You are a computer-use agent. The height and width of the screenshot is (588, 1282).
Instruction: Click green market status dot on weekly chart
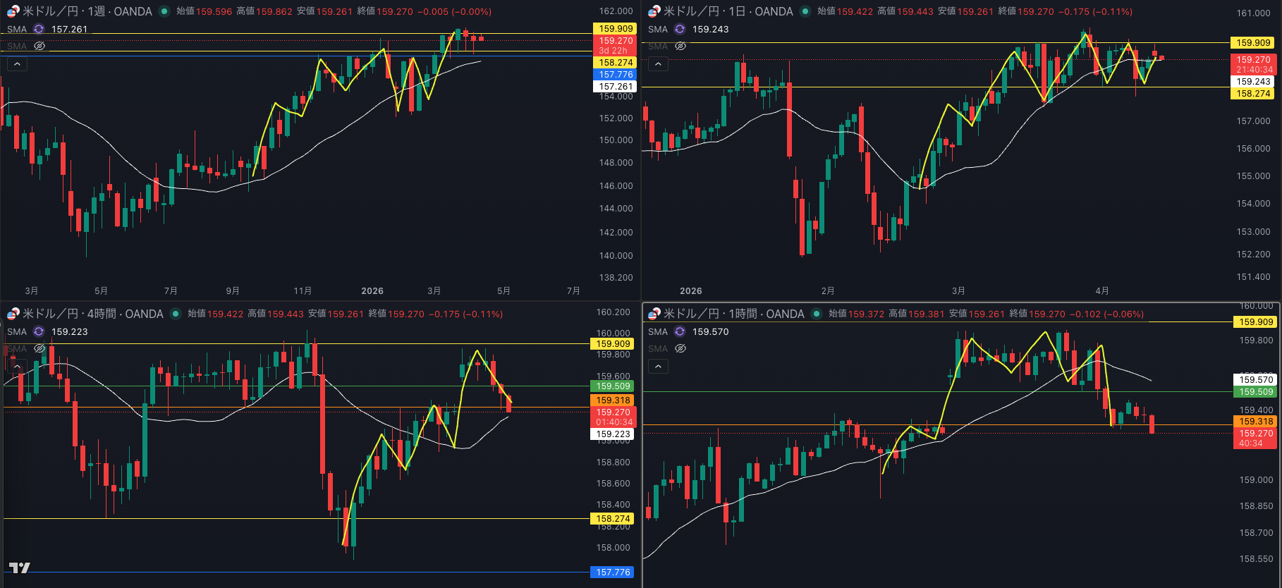[x=164, y=11]
